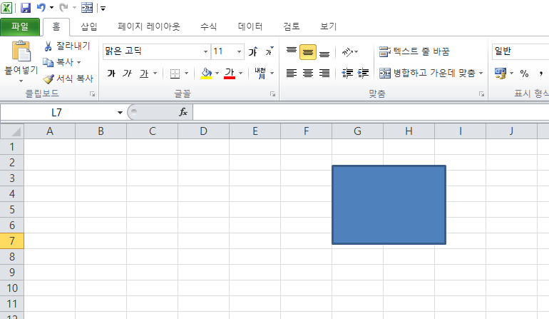Click the 붙여넣기 paste clipboard icon
This screenshot has width=549, height=319.
pyautogui.click(x=21, y=51)
